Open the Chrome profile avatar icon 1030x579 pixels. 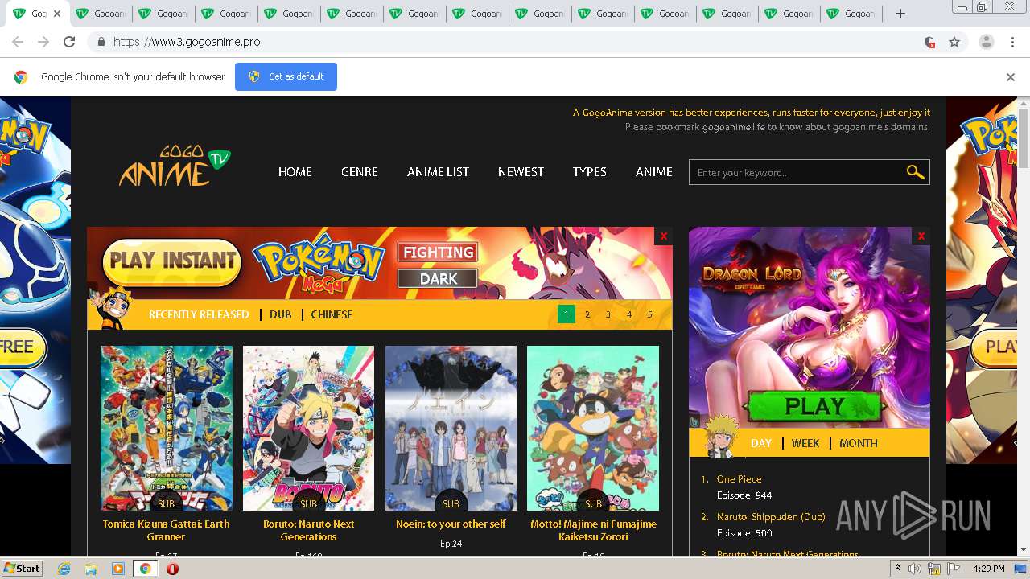pyautogui.click(x=987, y=42)
